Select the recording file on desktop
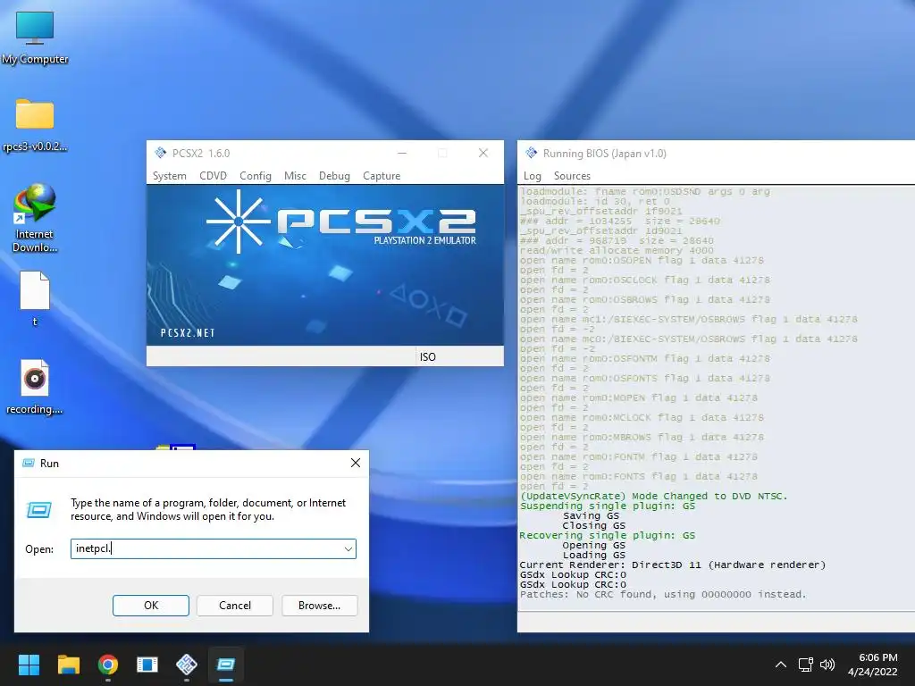915x686 pixels. point(35,387)
